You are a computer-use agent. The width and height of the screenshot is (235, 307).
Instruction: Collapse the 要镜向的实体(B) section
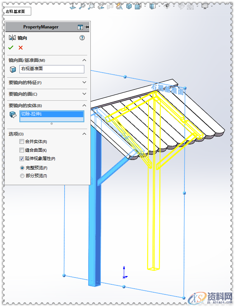pos(84,105)
